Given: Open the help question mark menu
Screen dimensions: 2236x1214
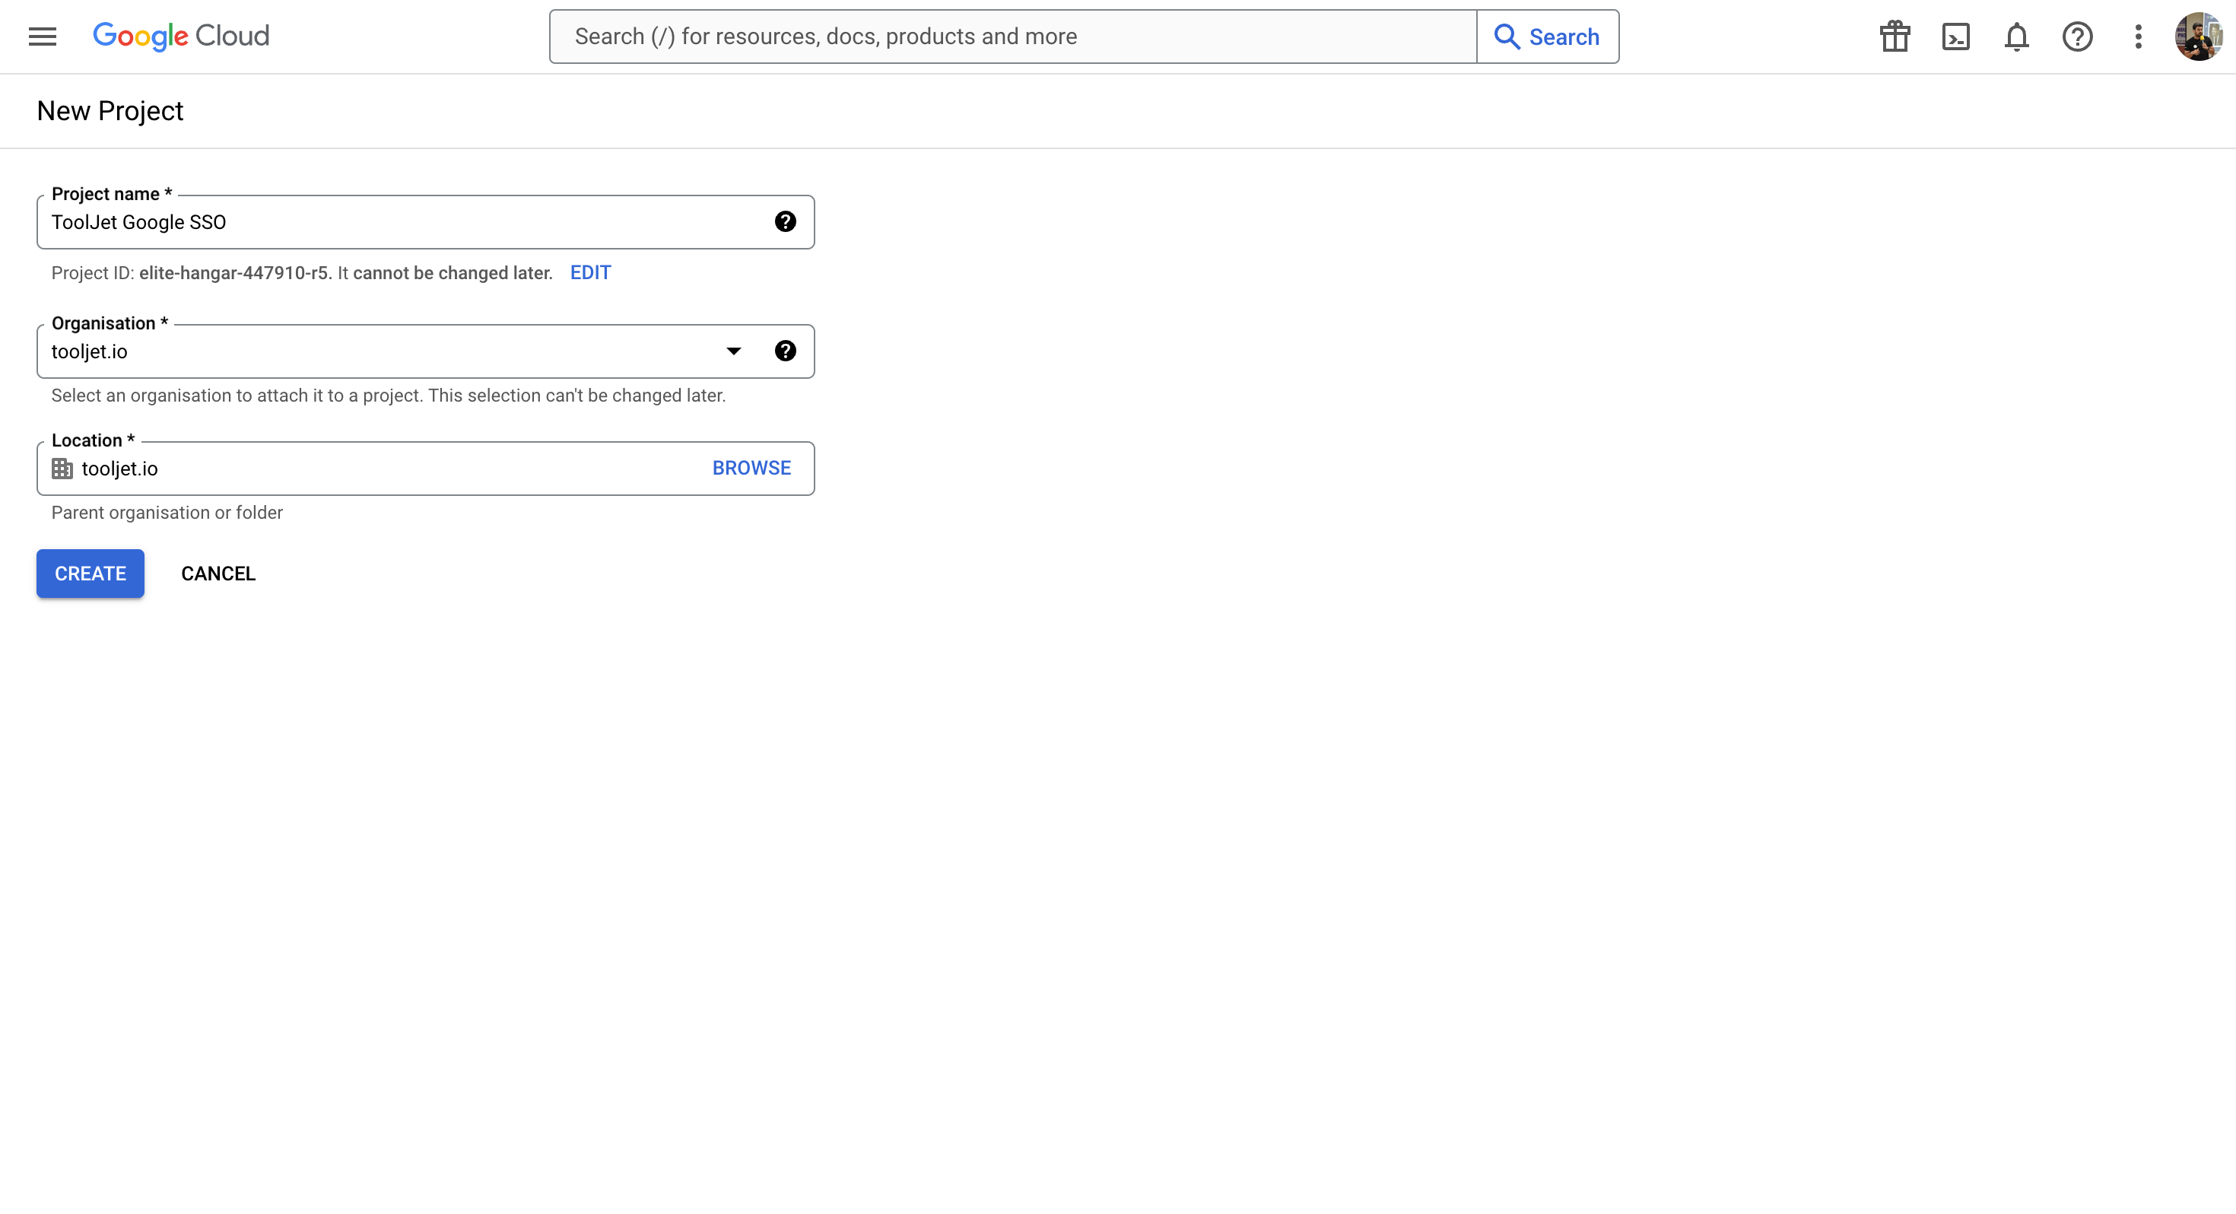Looking at the screenshot, I should pyautogui.click(x=2077, y=37).
